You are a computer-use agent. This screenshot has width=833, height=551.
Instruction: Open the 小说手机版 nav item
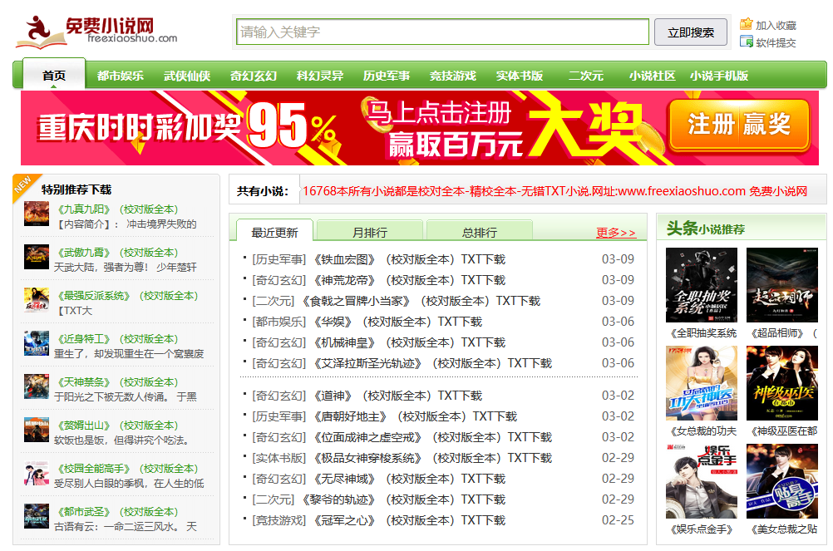(718, 76)
